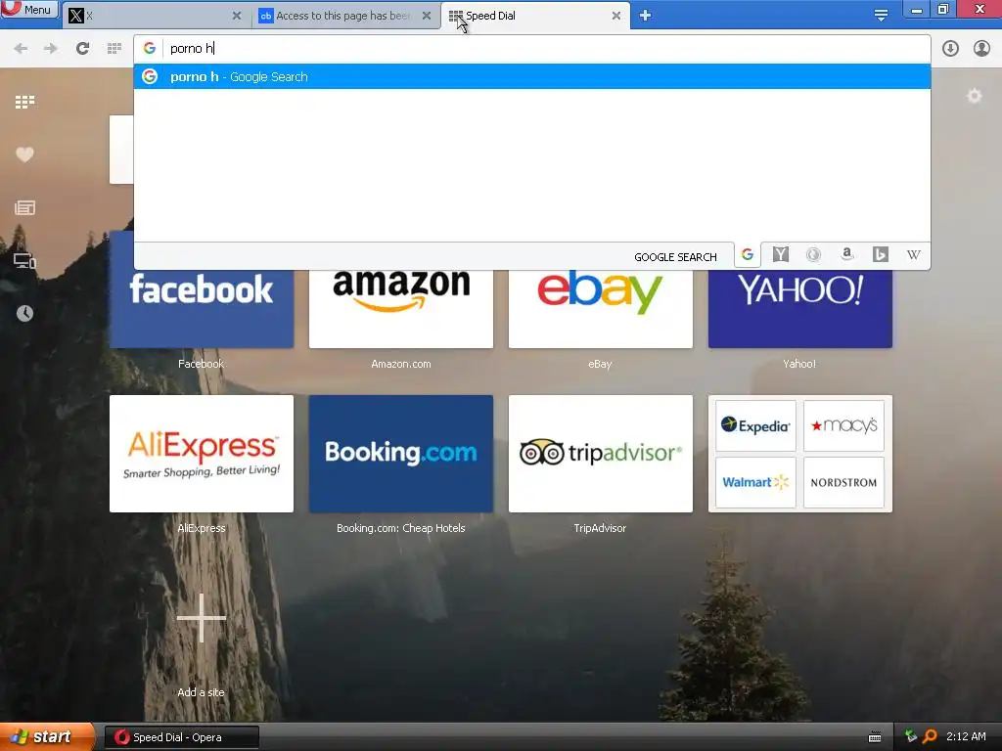Click the GOOGLE SEARCH label
The image size is (1002, 751).
(675, 257)
